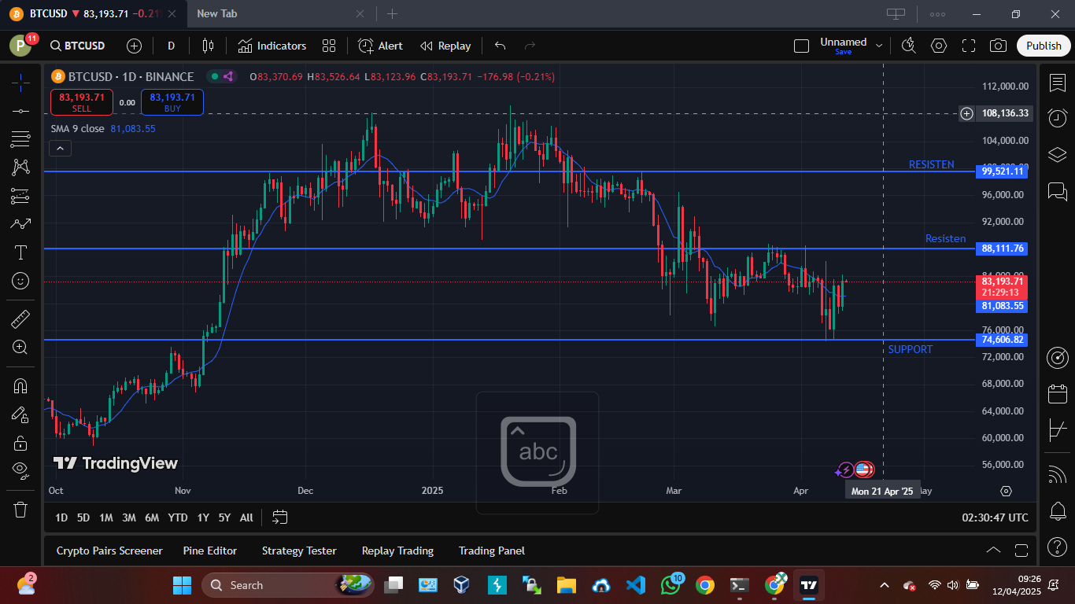Viewport: 1075px width, 604px height.
Task: Select the ruler measure tool
Action: tap(21, 319)
